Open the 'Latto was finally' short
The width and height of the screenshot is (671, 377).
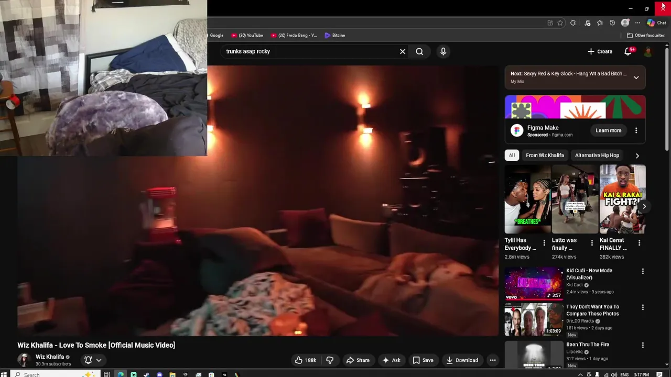point(575,199)
